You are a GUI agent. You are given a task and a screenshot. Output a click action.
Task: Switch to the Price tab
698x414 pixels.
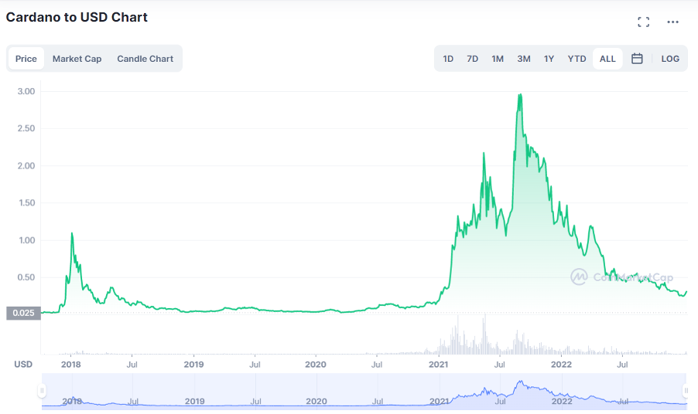click(26, 59)
